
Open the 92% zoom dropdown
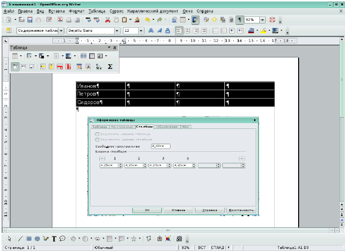pyautogui.click(x=263, y=20)
